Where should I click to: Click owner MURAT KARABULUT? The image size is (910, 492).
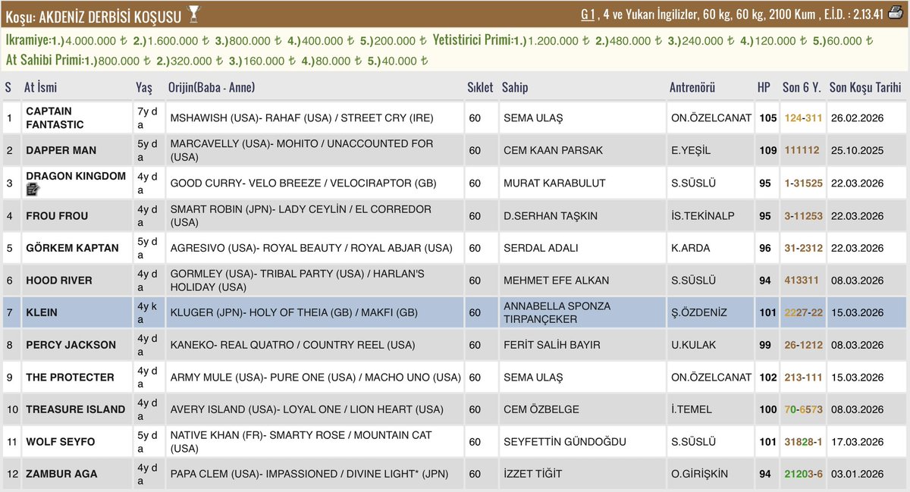pos(555,183)
